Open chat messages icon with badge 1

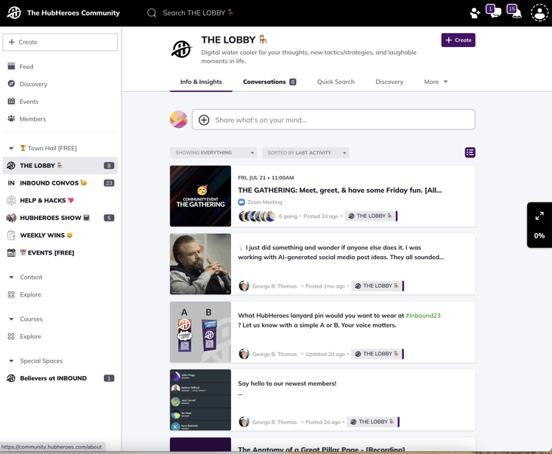[493, 11]
